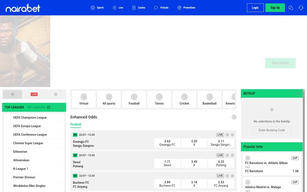Screen dimensions: 307x192
Task: Click LIVE badge on Bucheon FC match
Action: [x=220, y=176]
